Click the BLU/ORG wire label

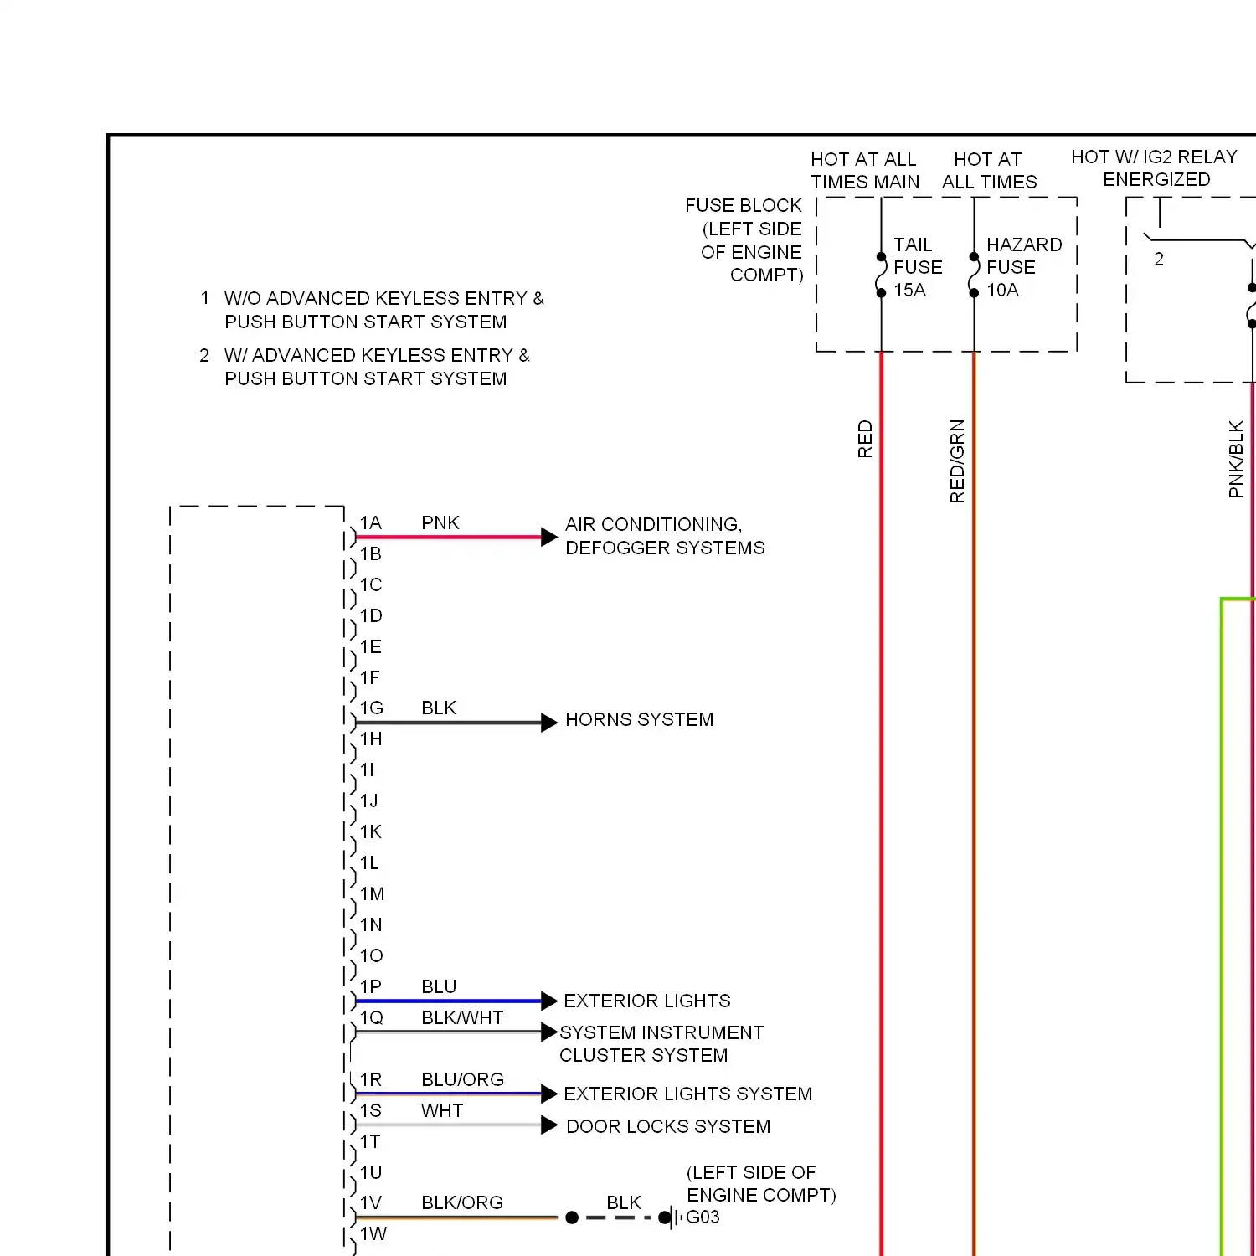(x=462, y=1080)
